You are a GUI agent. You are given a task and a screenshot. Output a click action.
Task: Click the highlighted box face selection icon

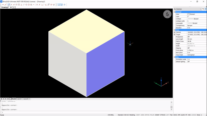[59, 5]
